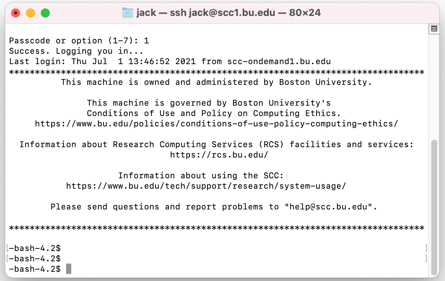Click the block cursor at the prompt

tap(69, 269)
